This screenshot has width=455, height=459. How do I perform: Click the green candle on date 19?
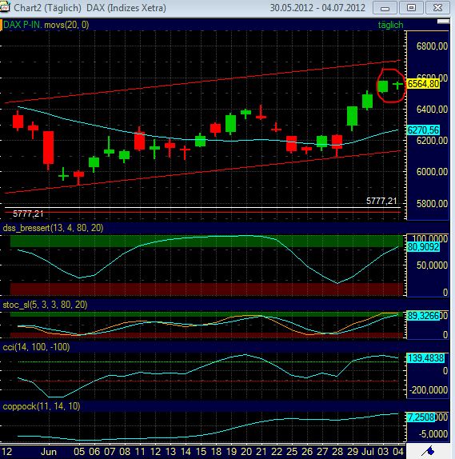[x=231, y=123]
